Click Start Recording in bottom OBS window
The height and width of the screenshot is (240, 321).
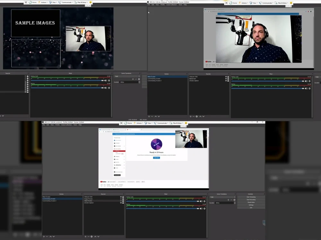(x=251, y=200)
